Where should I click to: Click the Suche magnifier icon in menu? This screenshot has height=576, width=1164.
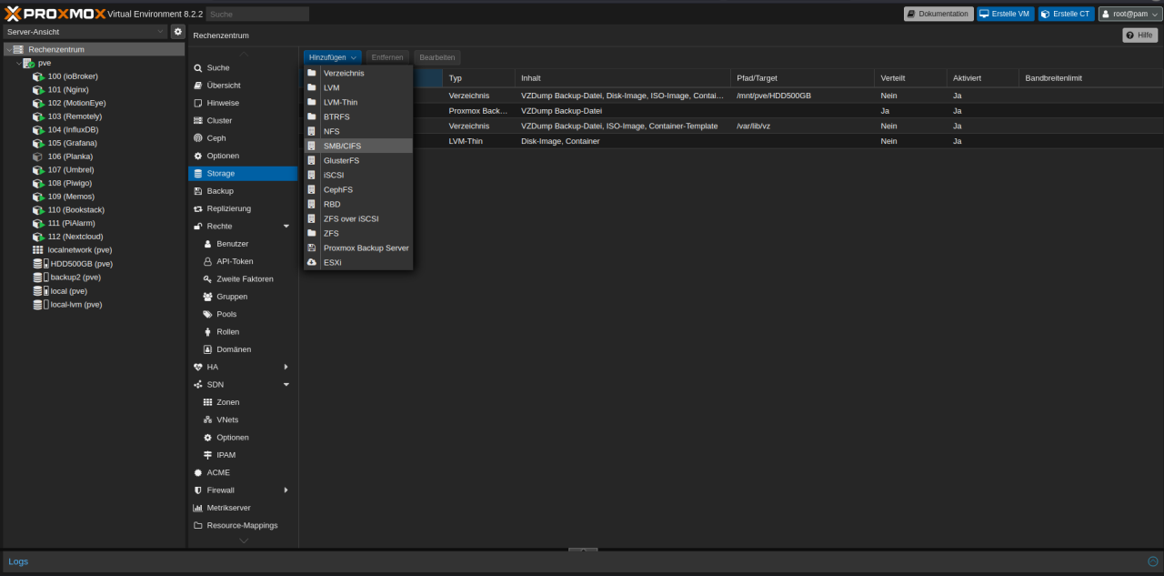[198, 67]
